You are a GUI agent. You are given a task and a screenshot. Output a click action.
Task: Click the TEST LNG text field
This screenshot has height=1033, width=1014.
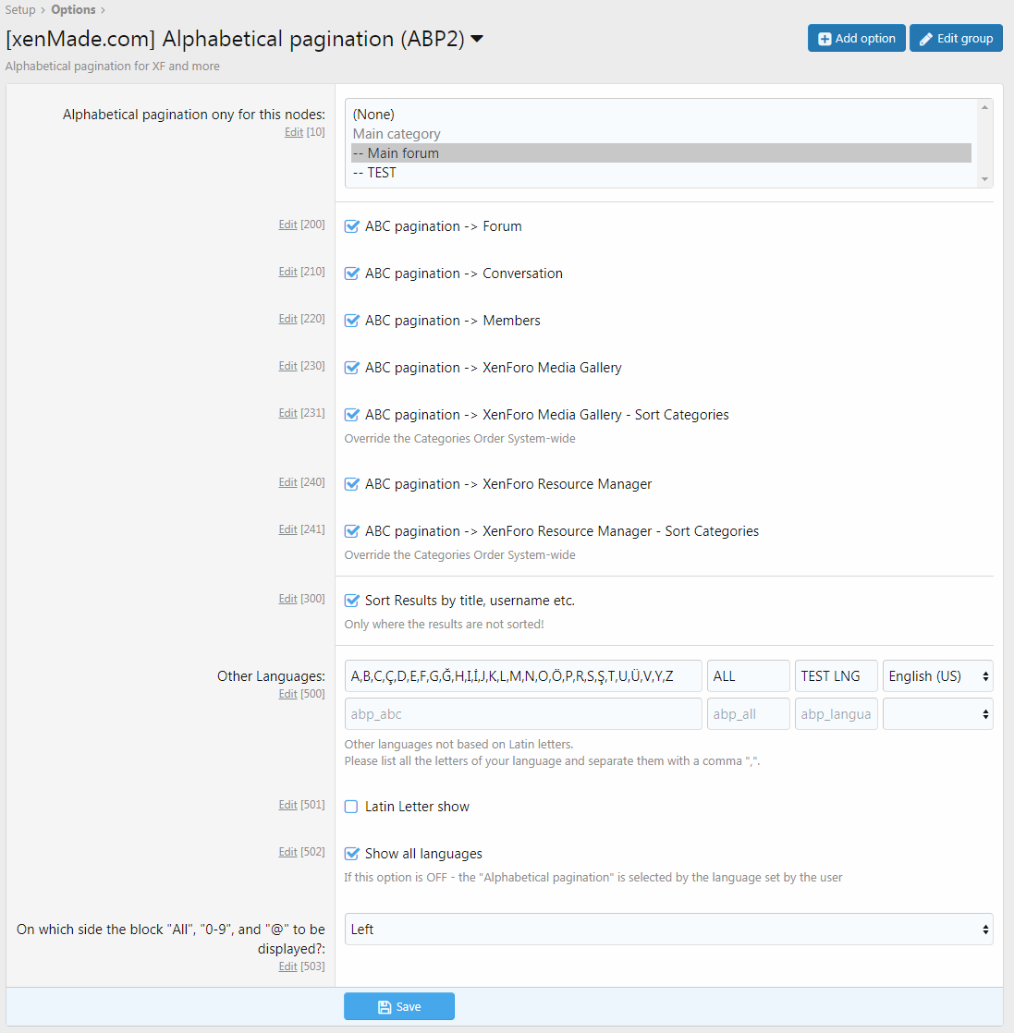(836, 676)
